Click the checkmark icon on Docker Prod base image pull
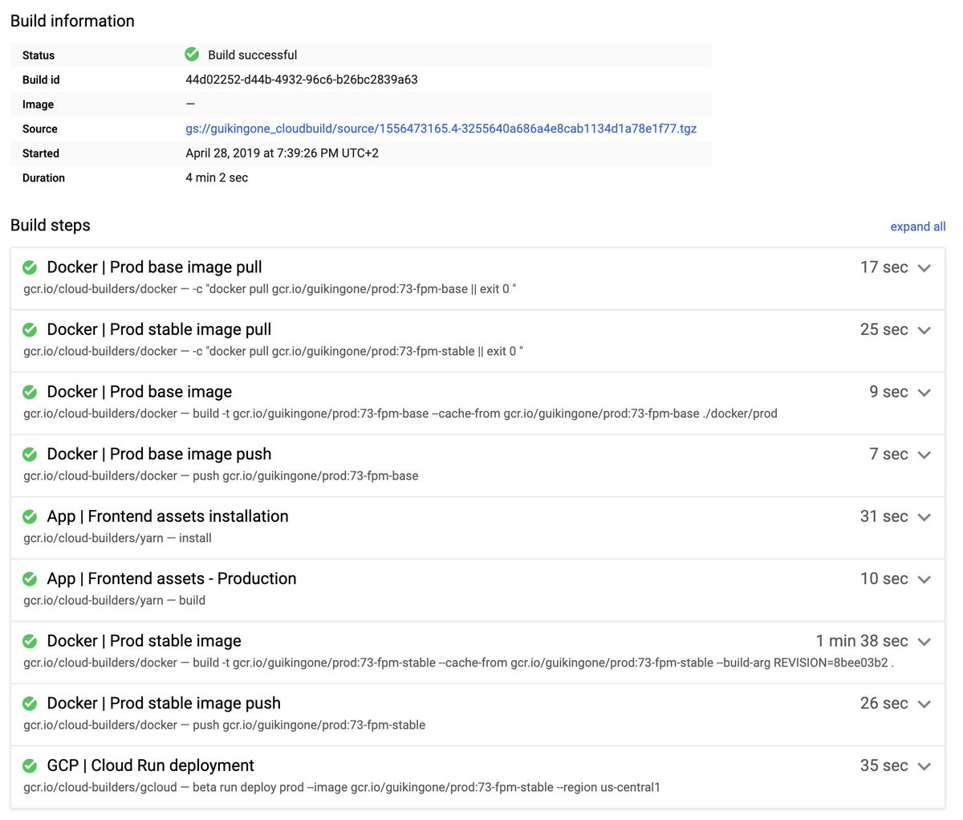This screenshot has width=963, height=820. tap(30, 267)
